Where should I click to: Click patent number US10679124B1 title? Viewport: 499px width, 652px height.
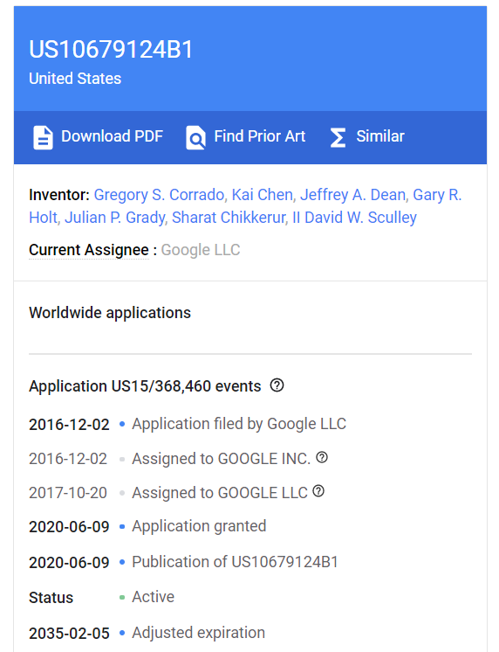(111, 50)
